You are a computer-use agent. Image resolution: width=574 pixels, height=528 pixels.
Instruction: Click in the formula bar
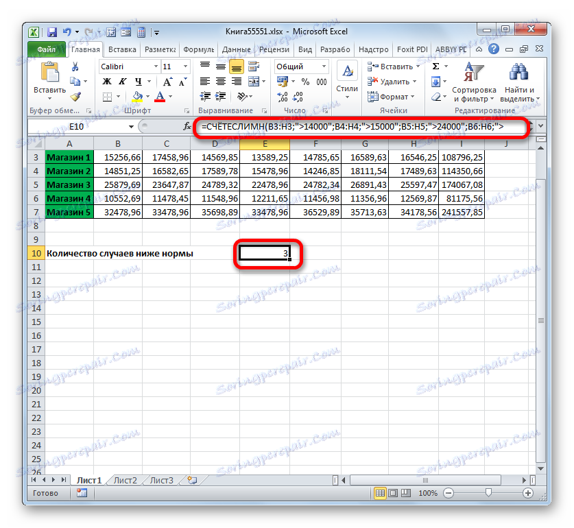362,127
